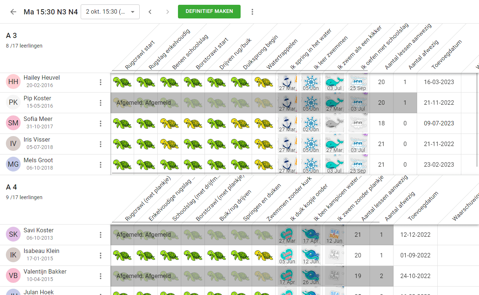Click Isabeau Klein's yellow Zwemmen zonder kurk turtle

263,255
